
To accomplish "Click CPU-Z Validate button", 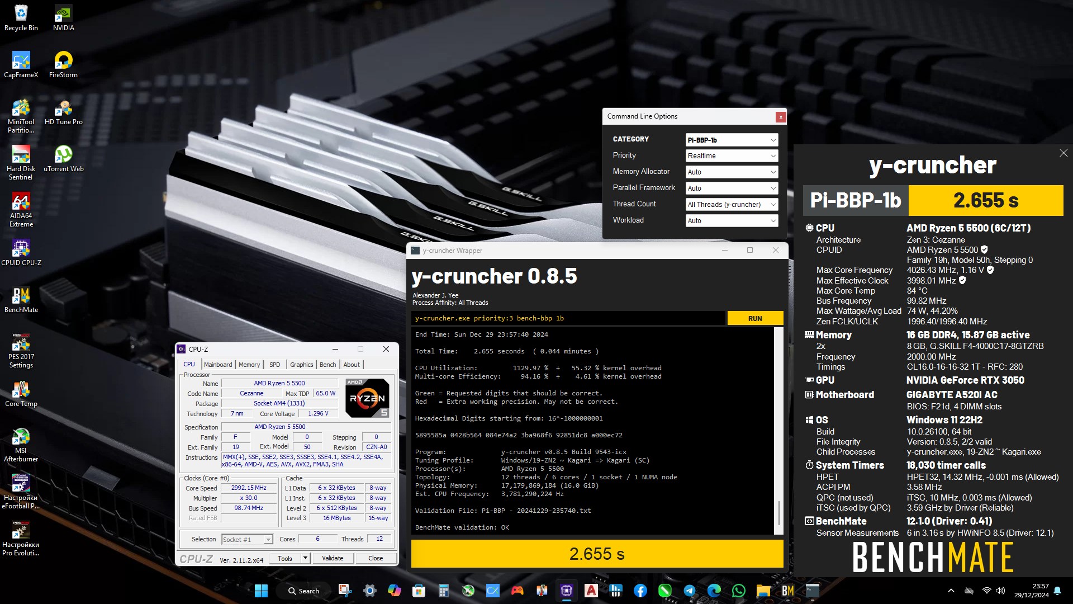I will [x=333, y=558].
